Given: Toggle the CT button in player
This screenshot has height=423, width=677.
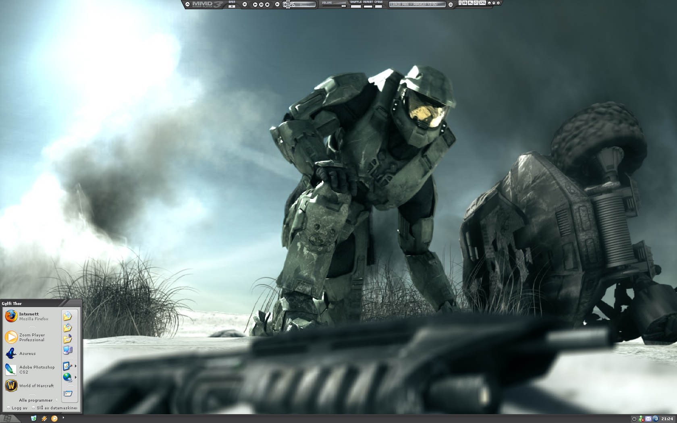Looking at the screenshot, I should (x=476, y=3).
